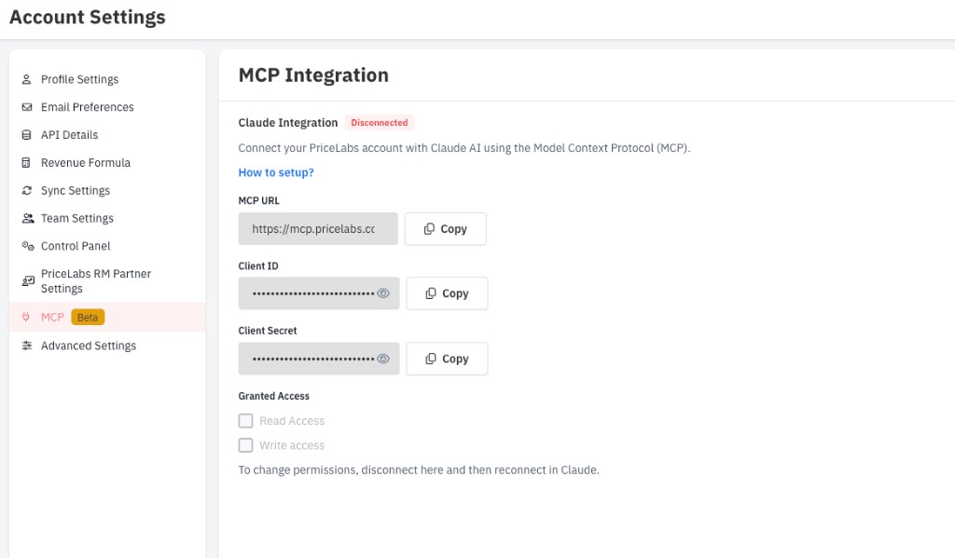Image resolution: width=955 pixels, height=558 pixels.
Task: Click the MCP Integration heading
Action: (x=313, y=75)
